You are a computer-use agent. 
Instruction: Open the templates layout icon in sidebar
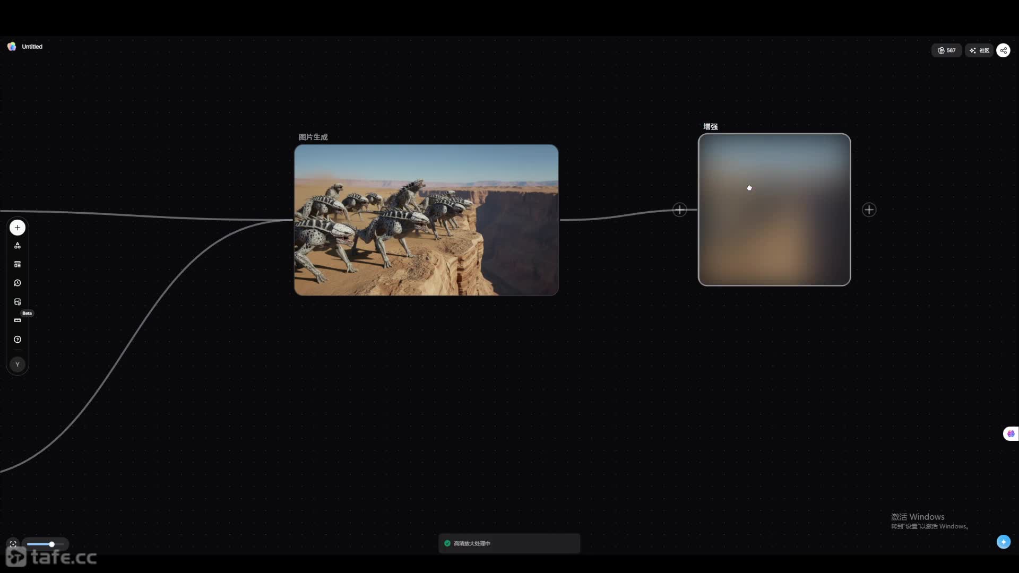[18, 264]
